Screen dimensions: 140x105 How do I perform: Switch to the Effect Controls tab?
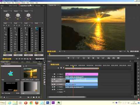[x=13, y=6]
